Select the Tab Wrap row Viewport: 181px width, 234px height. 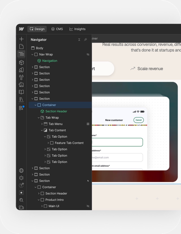(x=60, y=118)
